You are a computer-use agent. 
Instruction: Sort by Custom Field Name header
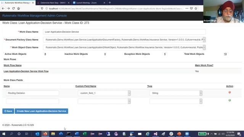86,86
